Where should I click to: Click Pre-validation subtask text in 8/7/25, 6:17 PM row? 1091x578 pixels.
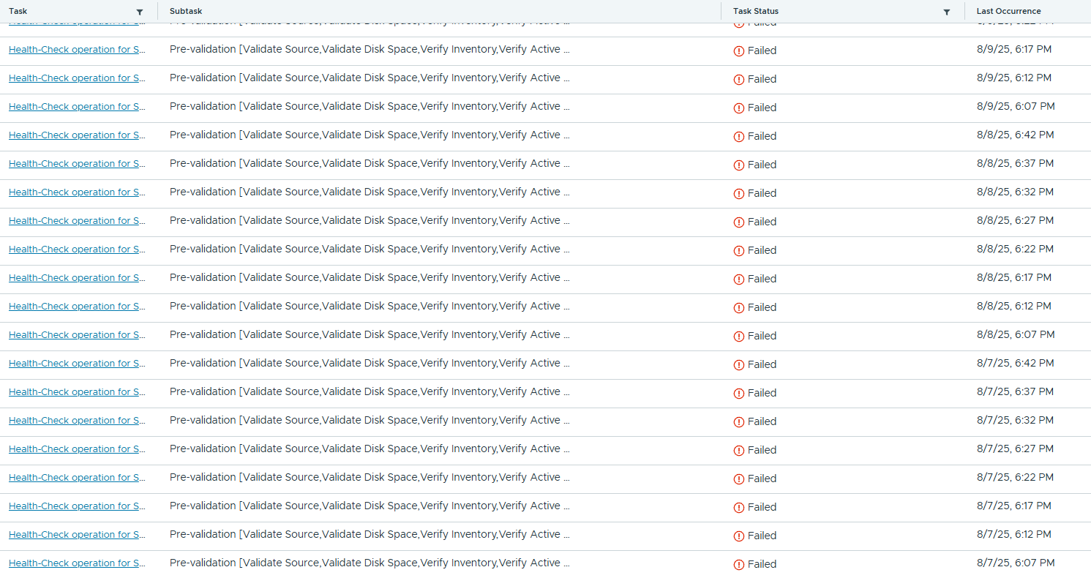click(x=370, y=506)
